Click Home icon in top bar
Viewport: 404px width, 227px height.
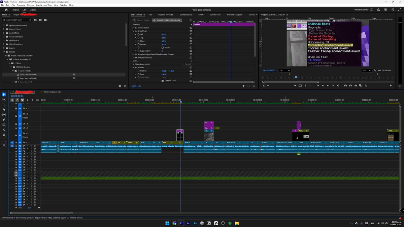(x=6, y=10)
